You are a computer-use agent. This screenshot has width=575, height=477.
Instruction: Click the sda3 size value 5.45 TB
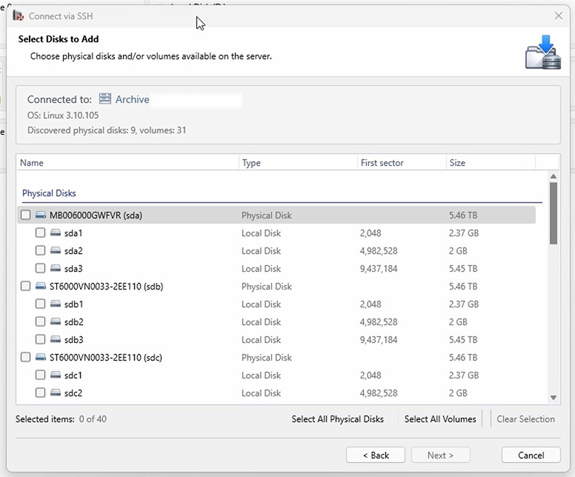(463, 268)
